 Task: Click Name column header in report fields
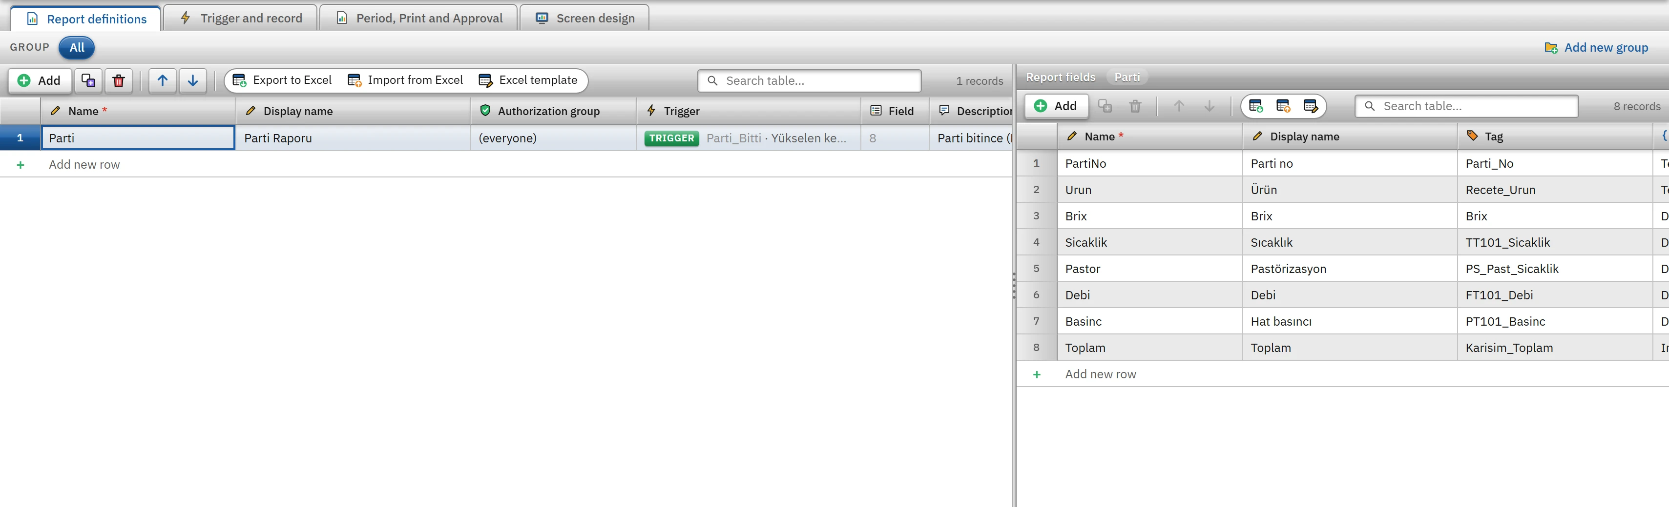[1149, 136]
